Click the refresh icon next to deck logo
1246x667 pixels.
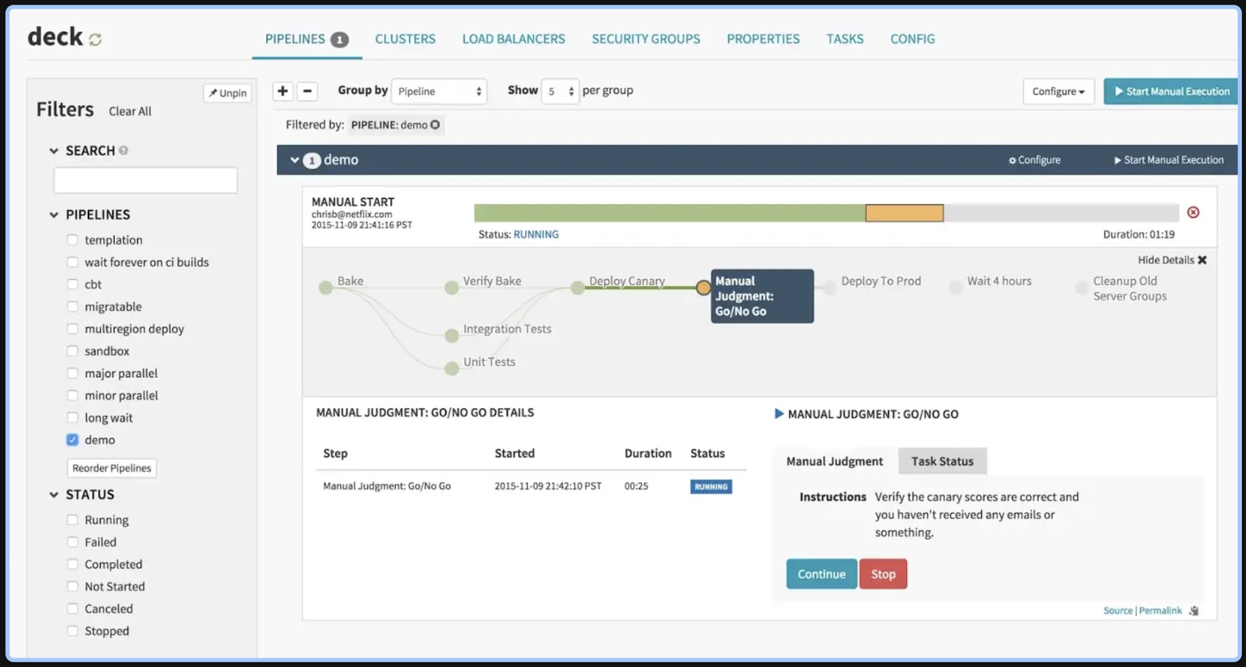tap(95, 39)
